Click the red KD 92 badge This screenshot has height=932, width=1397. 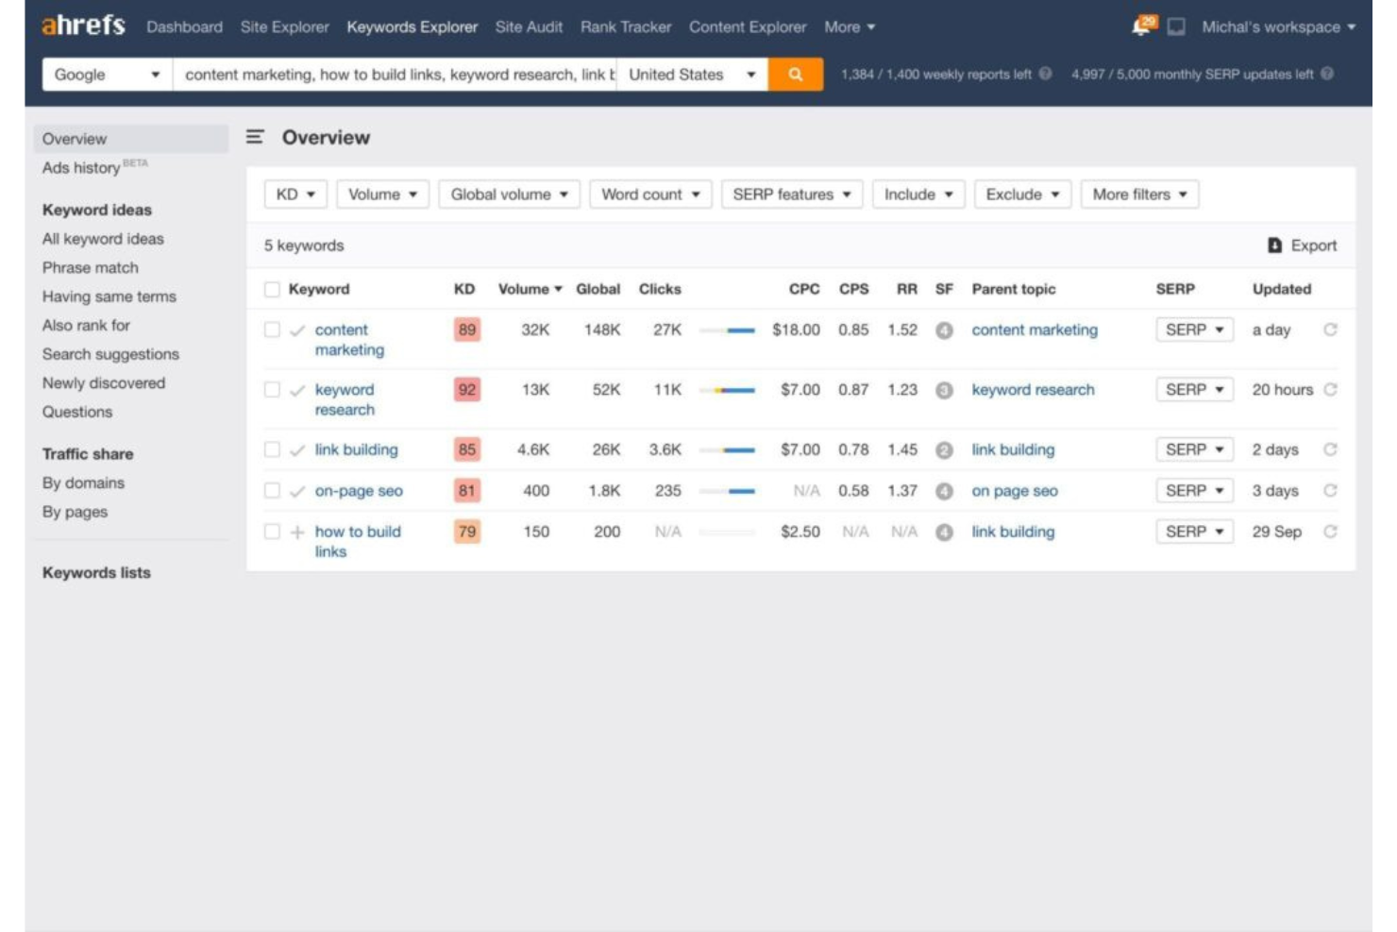(466, 389)
